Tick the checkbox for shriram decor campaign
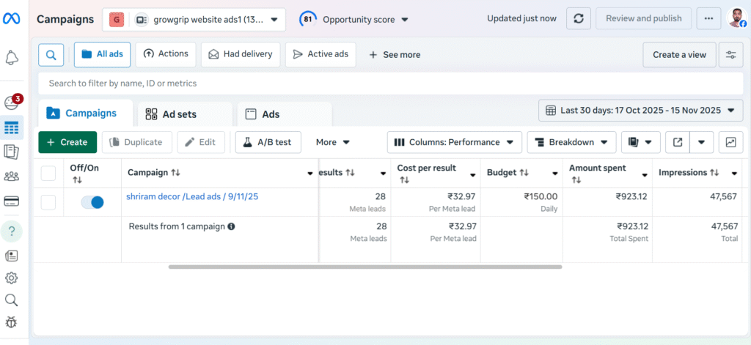 48,202
